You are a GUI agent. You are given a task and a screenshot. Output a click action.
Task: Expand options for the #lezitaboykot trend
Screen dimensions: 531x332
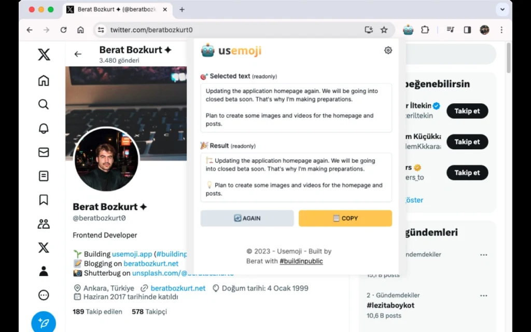484,295
